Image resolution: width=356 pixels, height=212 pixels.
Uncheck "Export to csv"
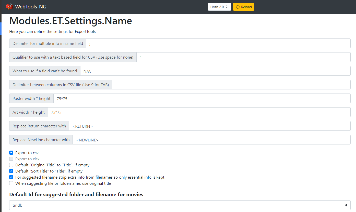11,152
